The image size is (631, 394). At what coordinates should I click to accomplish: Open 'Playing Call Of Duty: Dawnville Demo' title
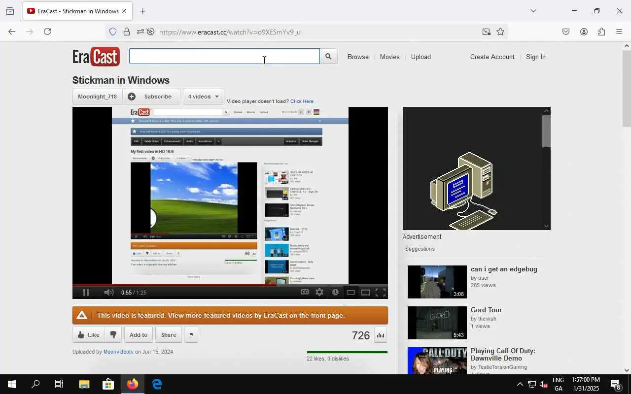[x=503, y=355]
